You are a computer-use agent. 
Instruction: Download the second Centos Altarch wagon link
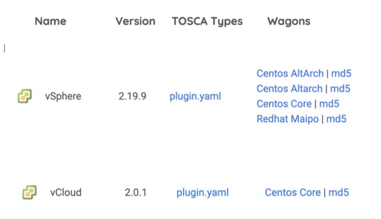289,88
